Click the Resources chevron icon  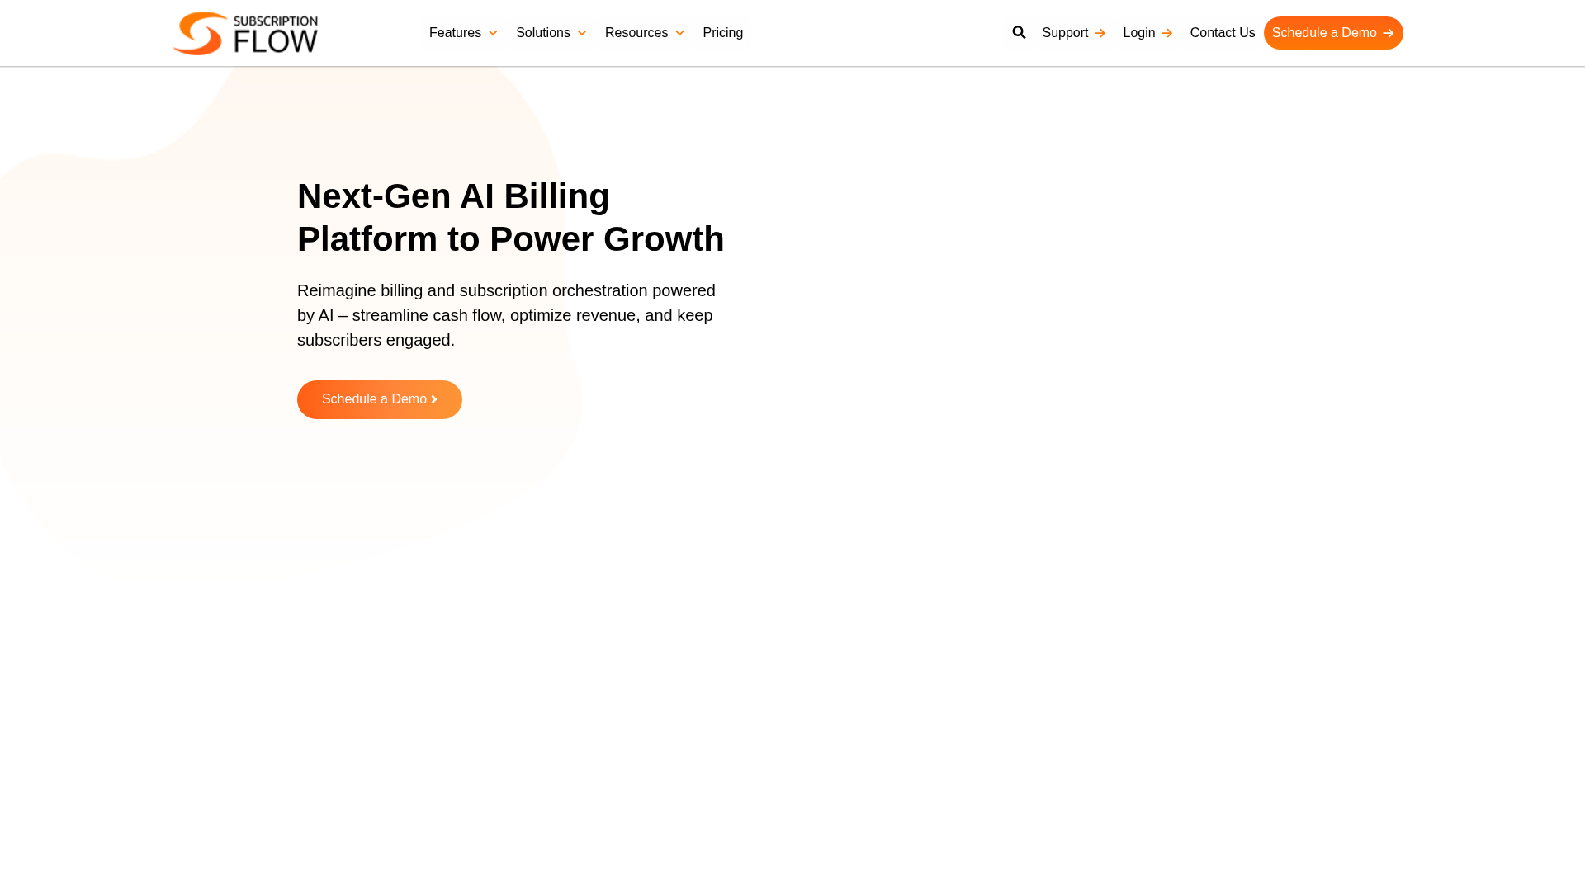pyautogui.click(x=679, y=33)
